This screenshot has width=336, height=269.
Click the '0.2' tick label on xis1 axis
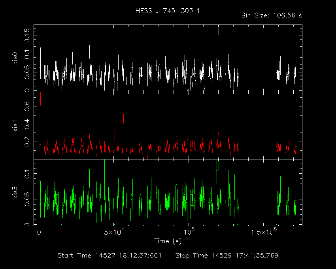[27, 142]
